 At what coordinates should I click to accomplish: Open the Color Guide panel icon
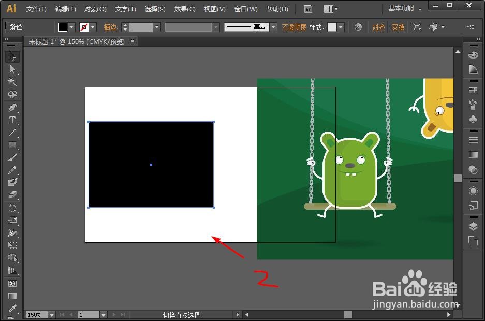click(473, 69)
